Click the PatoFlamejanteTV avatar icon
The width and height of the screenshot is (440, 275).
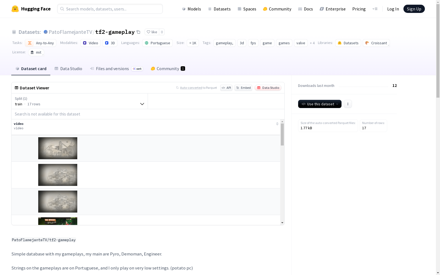click(x=46, y=32)
